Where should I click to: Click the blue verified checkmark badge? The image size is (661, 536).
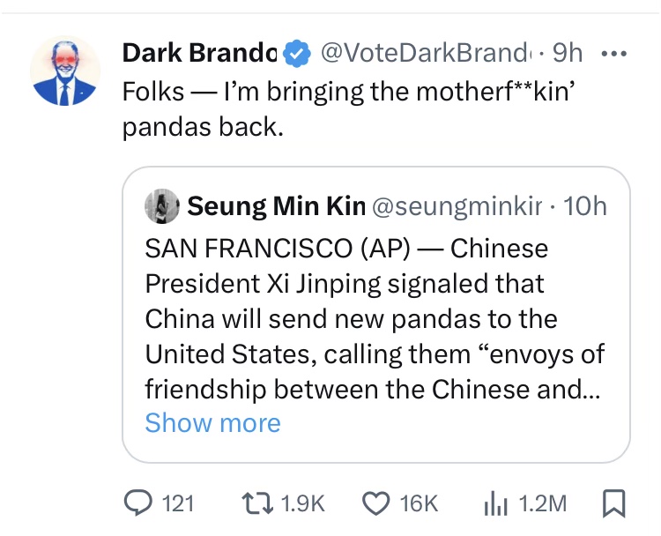298,54
